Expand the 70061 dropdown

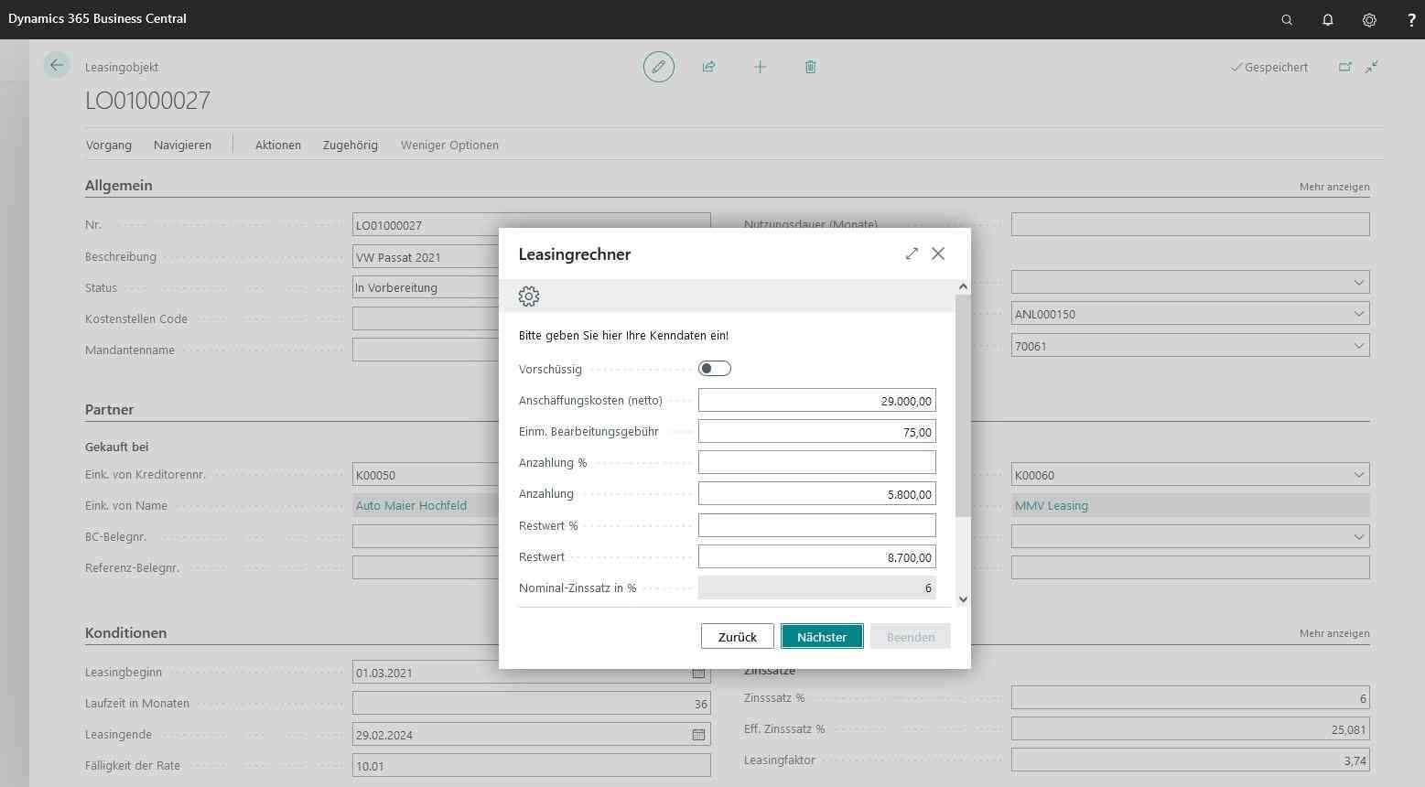(1358, 346)
